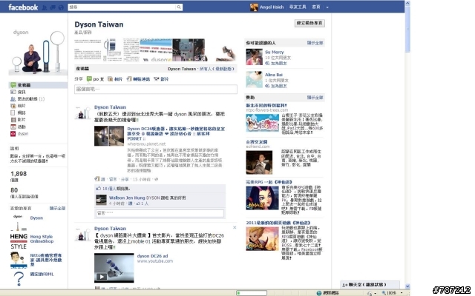The width and height of the screenshot is (475, 296).
Task: Open the Heng Style OnlineShop page link
Action: tap(42, 239)
